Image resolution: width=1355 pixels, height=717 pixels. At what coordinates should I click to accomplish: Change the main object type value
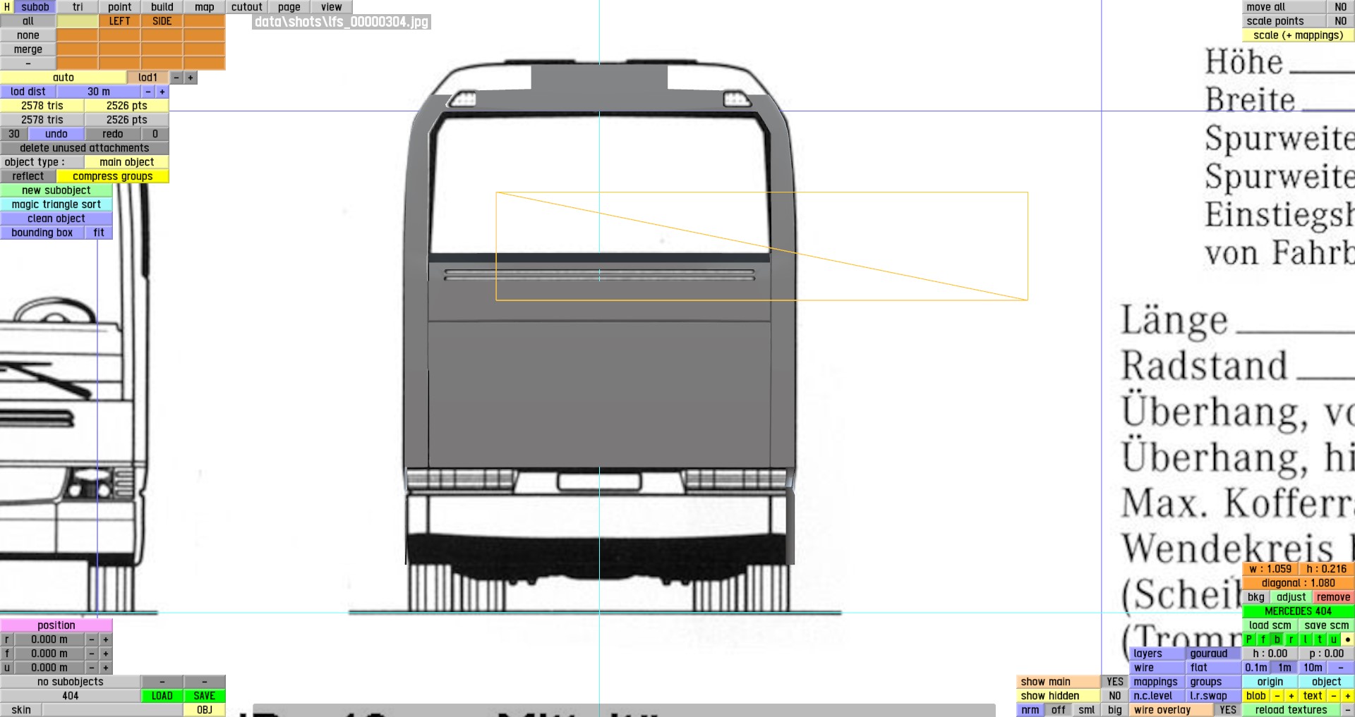click(x=127, y=162)
